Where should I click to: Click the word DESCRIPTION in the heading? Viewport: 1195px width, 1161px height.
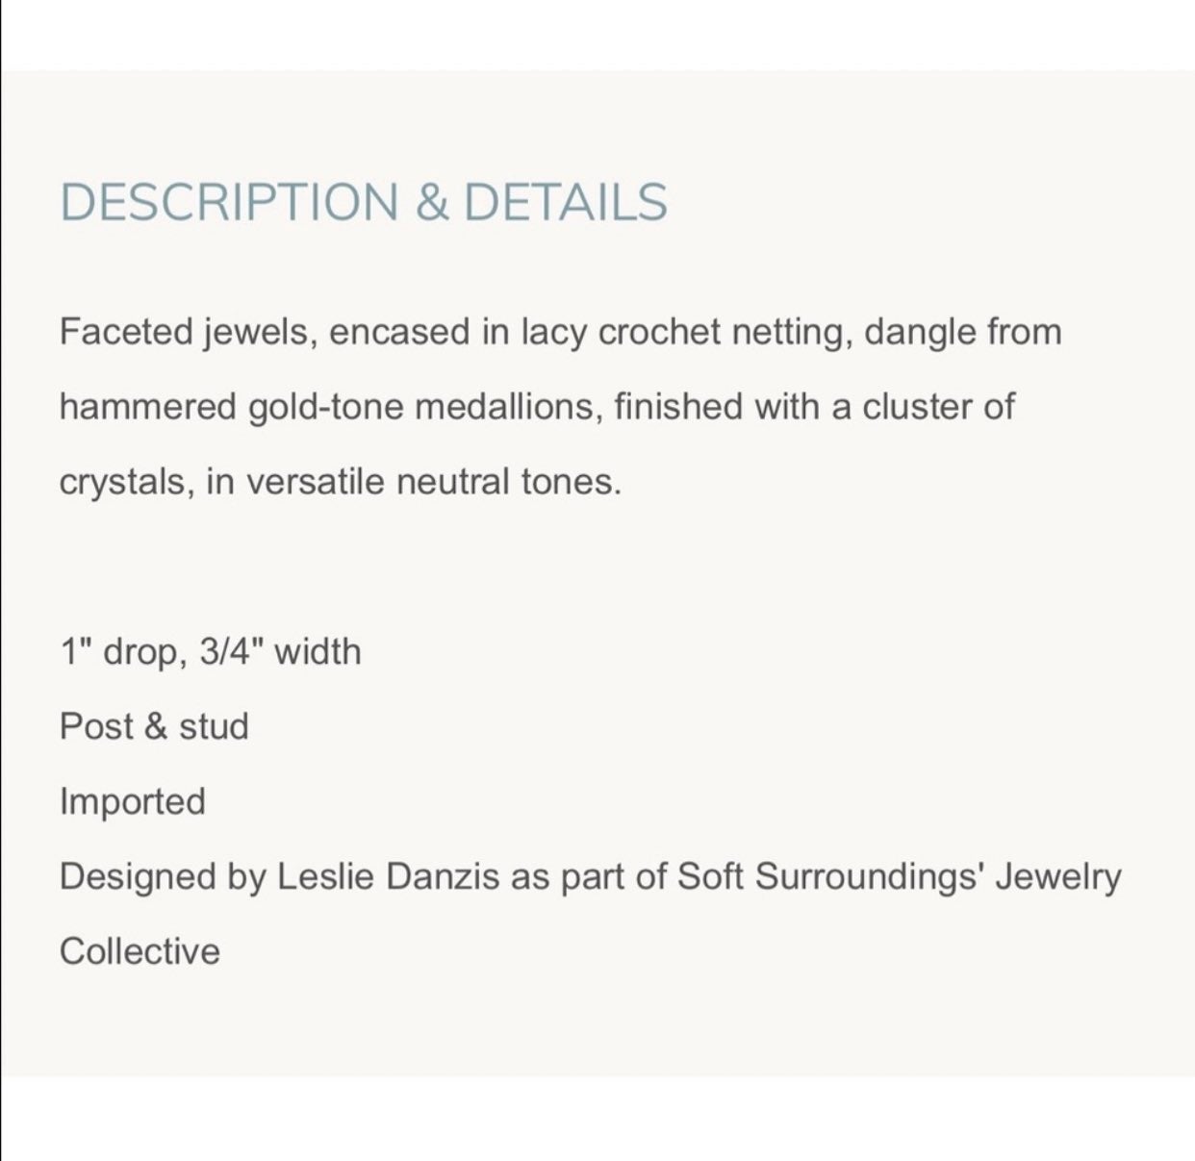pyautogui.click(x=229, y=203)
